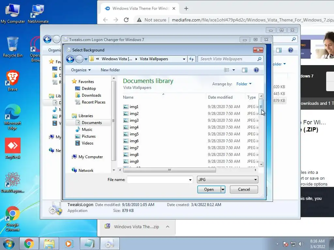Select Pictures library
The image size is (334, 250).
pos(85,136)
